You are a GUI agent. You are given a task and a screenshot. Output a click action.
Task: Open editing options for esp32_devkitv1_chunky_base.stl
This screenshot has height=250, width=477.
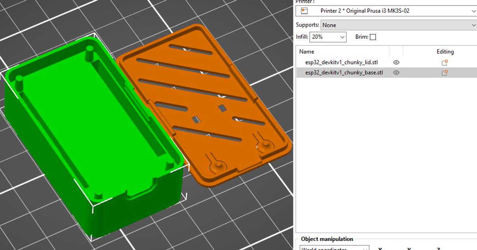click(x=444, y=73)
